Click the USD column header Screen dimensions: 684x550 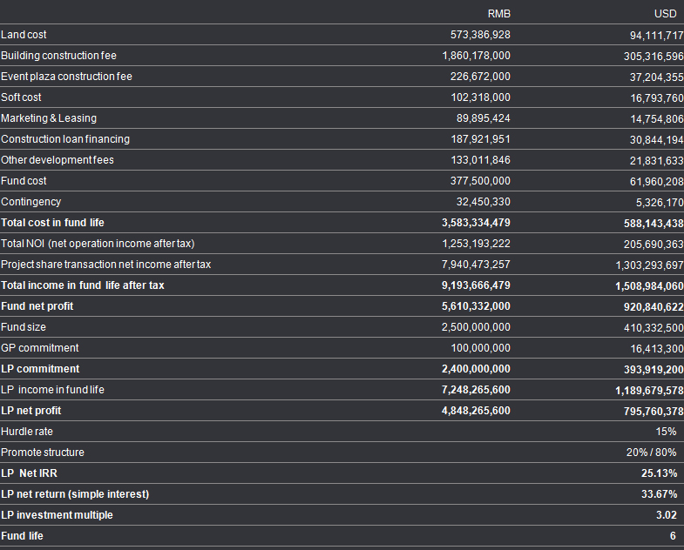point(665,14)
